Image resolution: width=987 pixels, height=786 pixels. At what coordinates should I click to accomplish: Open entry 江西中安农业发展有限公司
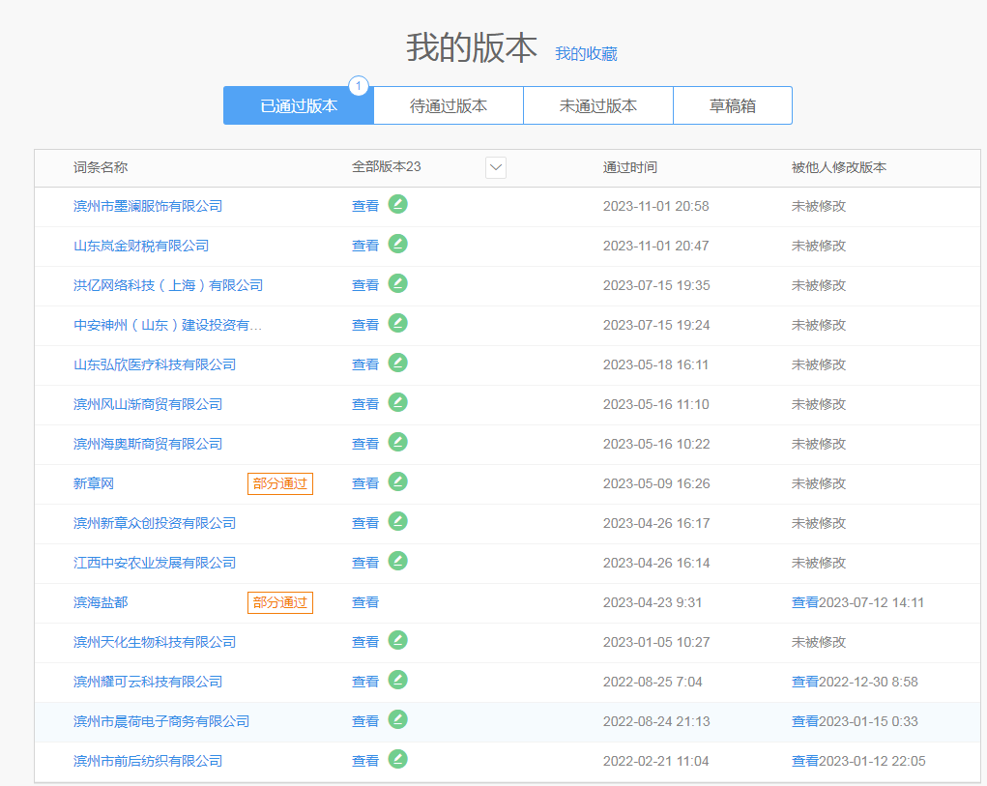point(155,564)
